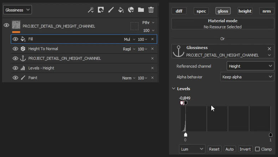This screenshot has height=157, width=278.
Task: Click the anchor icon in the layer stack
Action: pyautogui.click(x=23, y=58)
